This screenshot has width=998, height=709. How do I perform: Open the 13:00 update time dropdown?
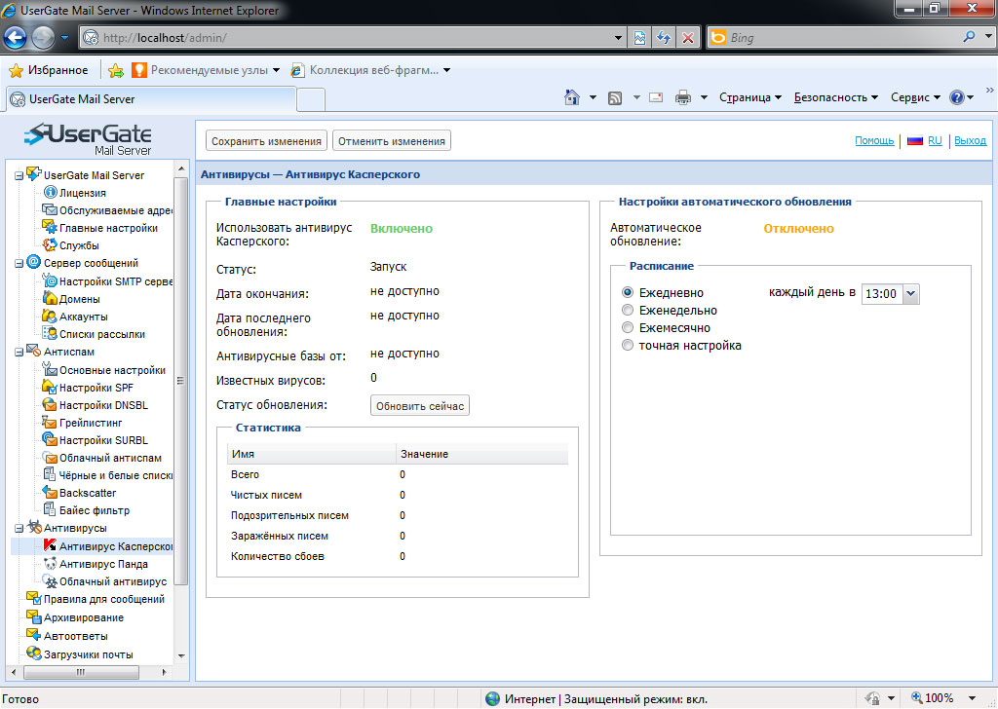coord(911,293)
